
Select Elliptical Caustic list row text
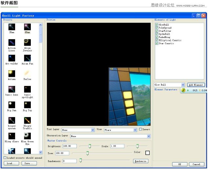(x=170, y=40)
